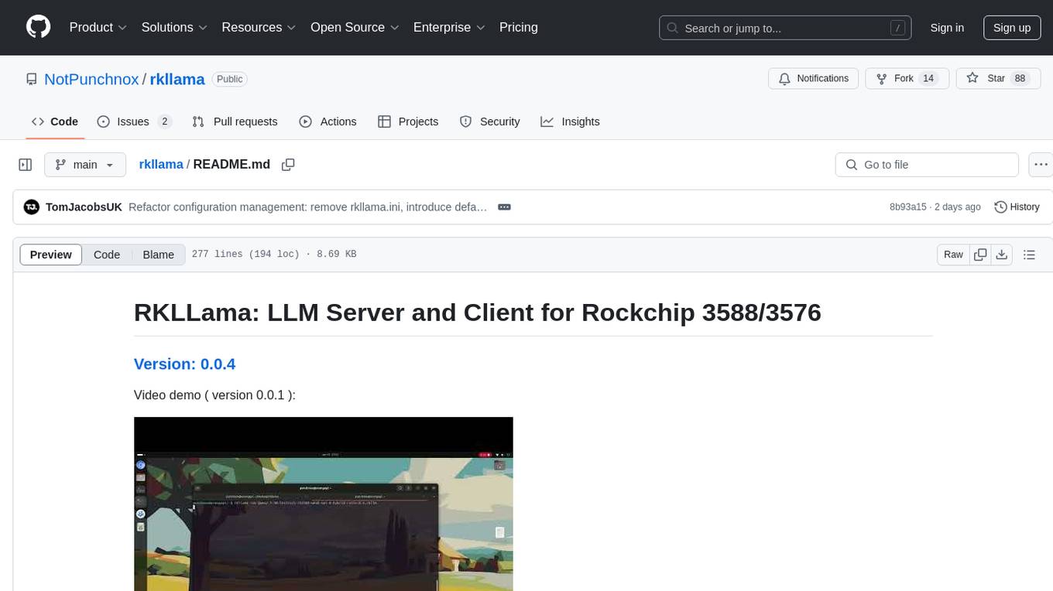Select the Blame view
This screenshot has height=591, width=1053.
(x=159, y=255)
